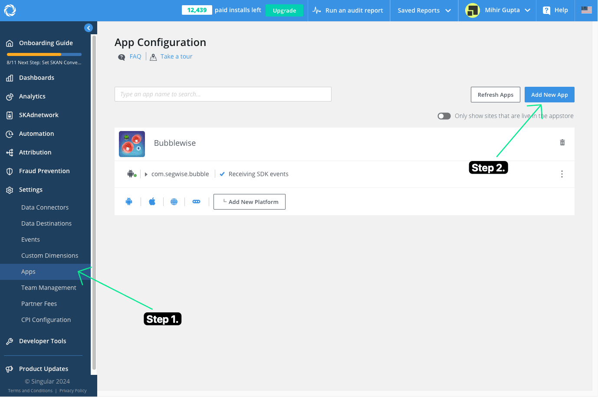Open the Saved Reports dropdown
Viewport: 598px width, 397px height.
pos(424,10)
